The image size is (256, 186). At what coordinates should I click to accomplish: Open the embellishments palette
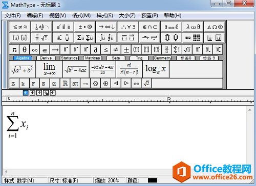63,27
